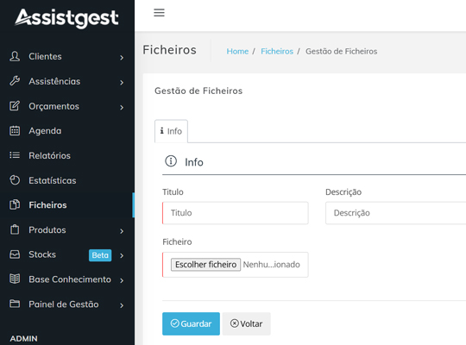Screen dimensions: 466x345
Task: Expand the Assistências submenu chevron
Action: (122, 82)
